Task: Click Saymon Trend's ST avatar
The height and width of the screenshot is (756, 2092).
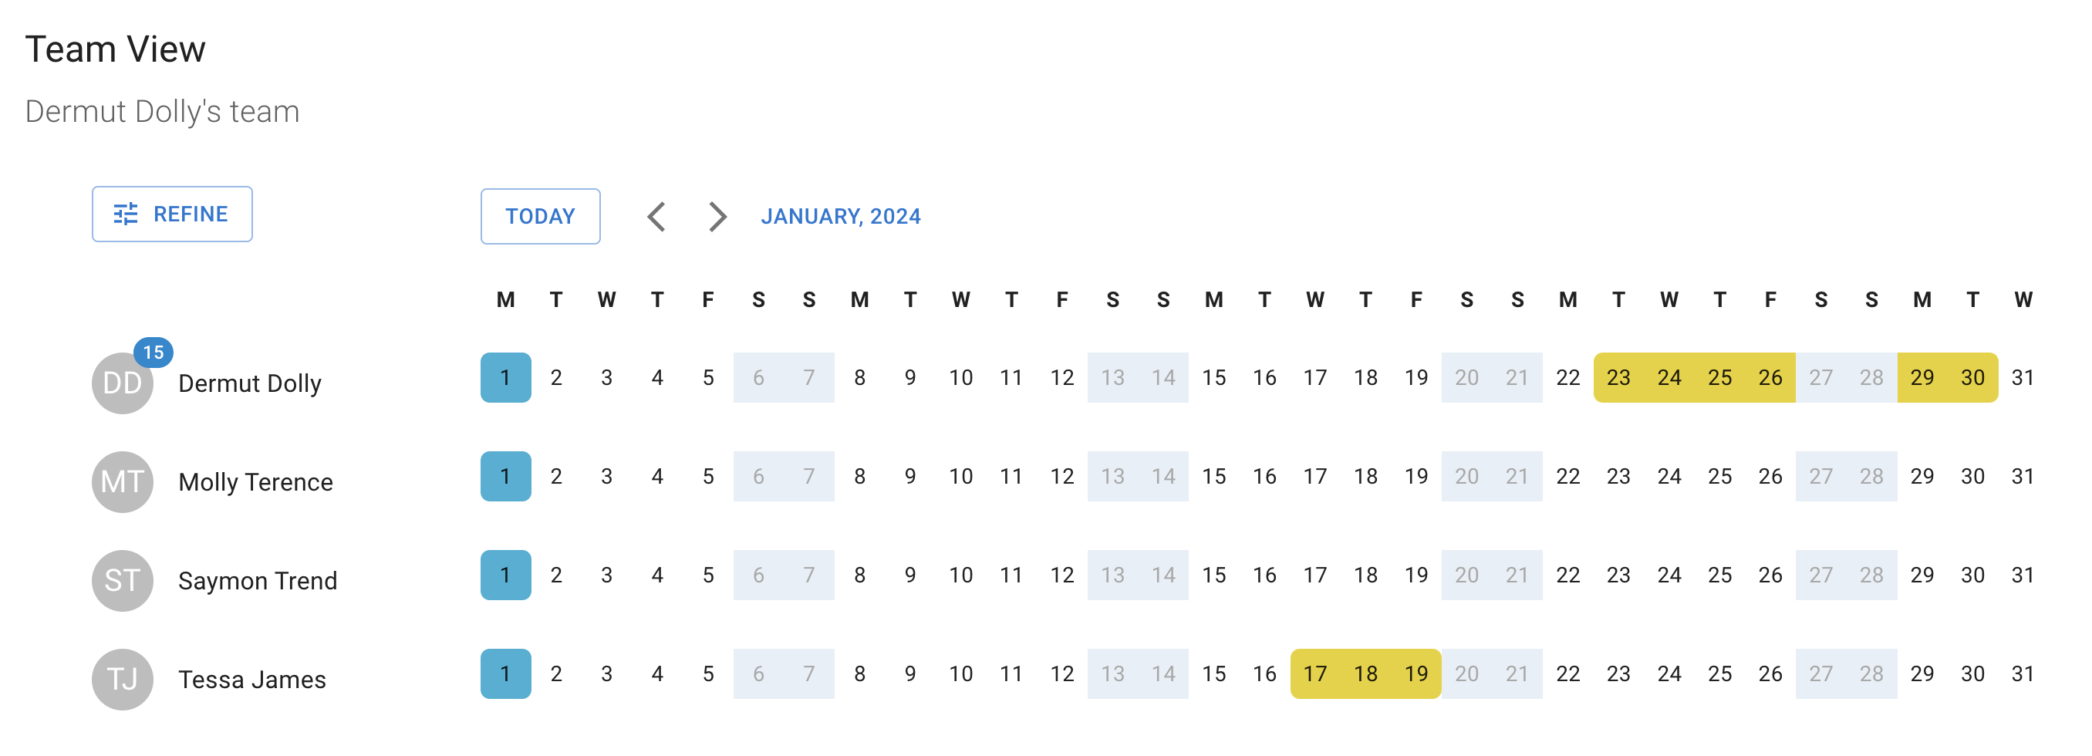Action: [122, 581]
